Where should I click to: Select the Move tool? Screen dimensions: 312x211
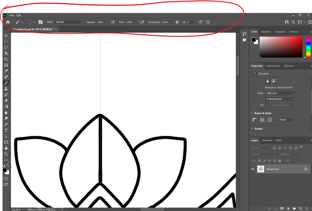tap(6, 35)
